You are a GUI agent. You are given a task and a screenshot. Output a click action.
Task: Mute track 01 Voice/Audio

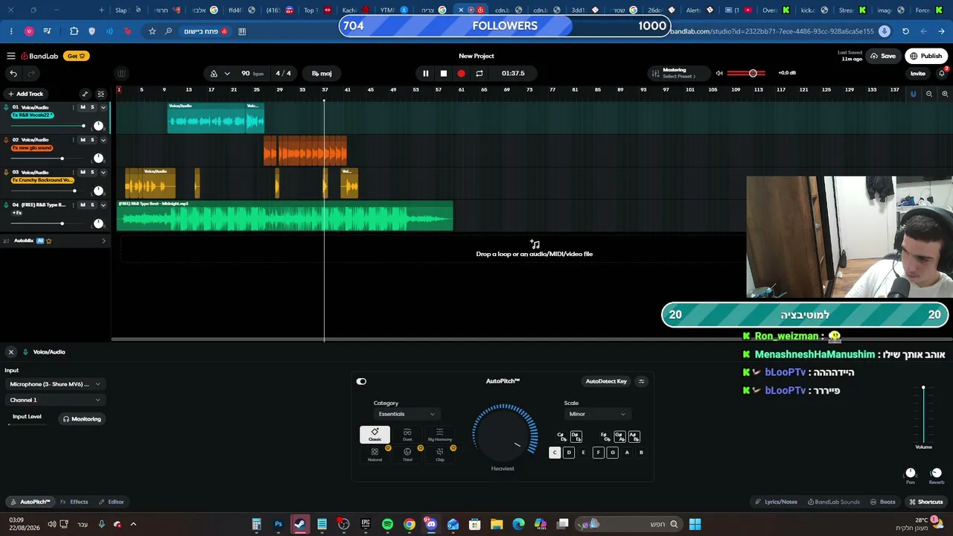click(x=83, y=107)
